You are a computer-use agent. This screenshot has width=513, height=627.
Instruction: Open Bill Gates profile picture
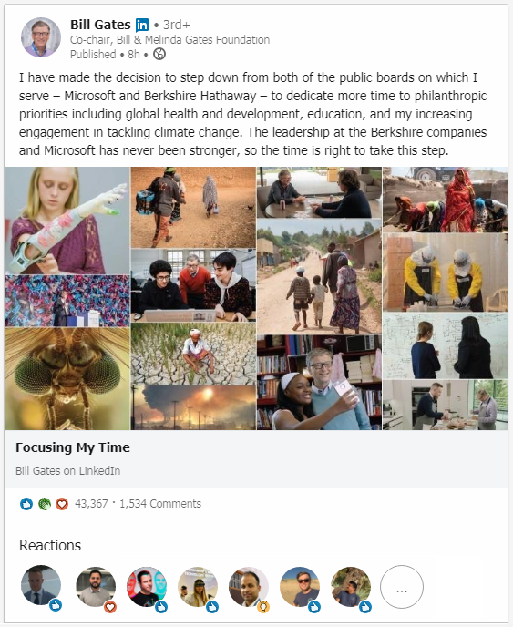click(41, 37)
